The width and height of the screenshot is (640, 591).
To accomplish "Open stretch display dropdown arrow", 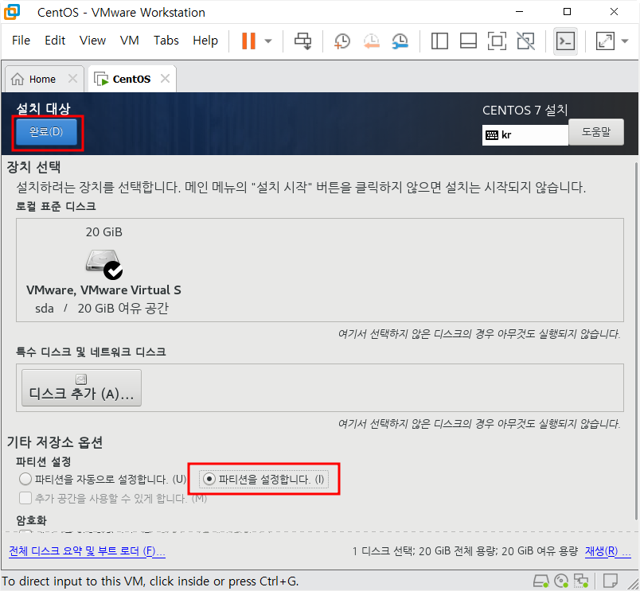I will [625, 41].
